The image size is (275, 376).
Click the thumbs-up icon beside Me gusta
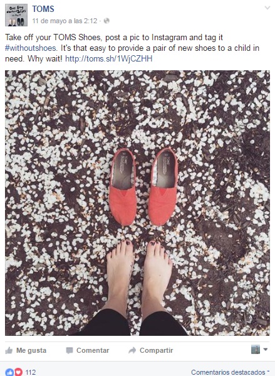(9, 351)
